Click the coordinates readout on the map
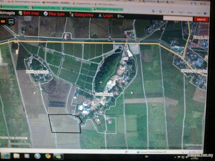The height and width of the screenshot is (161, 215). click(x=14, y=138)
